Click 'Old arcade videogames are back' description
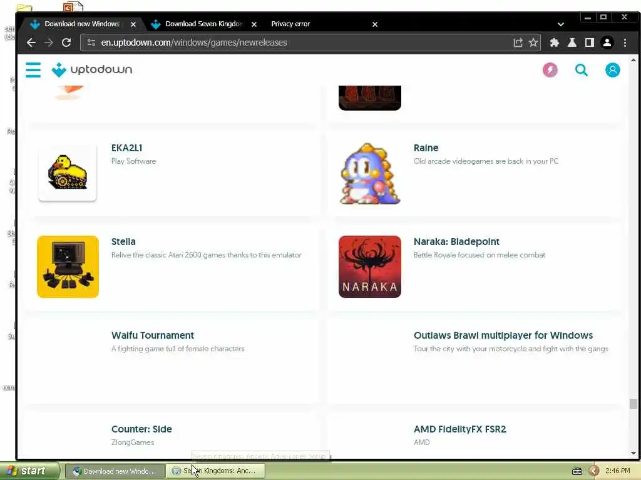641x480 pixels. pos(486,161)
